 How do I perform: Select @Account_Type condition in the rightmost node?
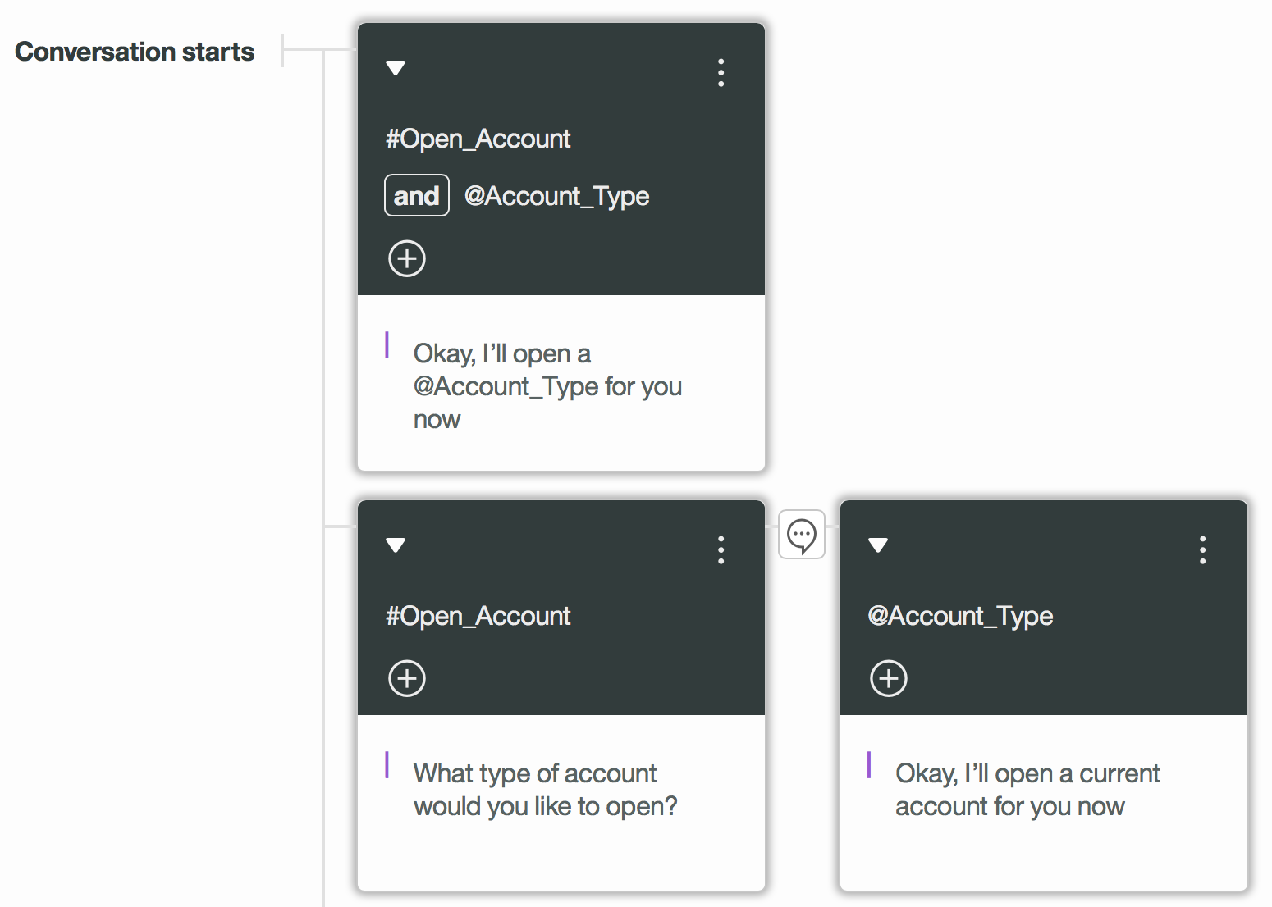pyautogui.click(x=960, y=616)
